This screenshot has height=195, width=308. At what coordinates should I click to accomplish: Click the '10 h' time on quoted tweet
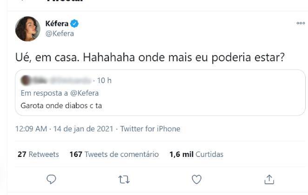click(104, 80)
